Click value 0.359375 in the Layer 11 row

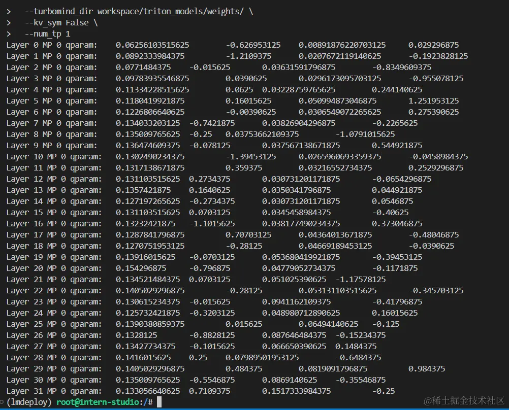pos(244,167)
